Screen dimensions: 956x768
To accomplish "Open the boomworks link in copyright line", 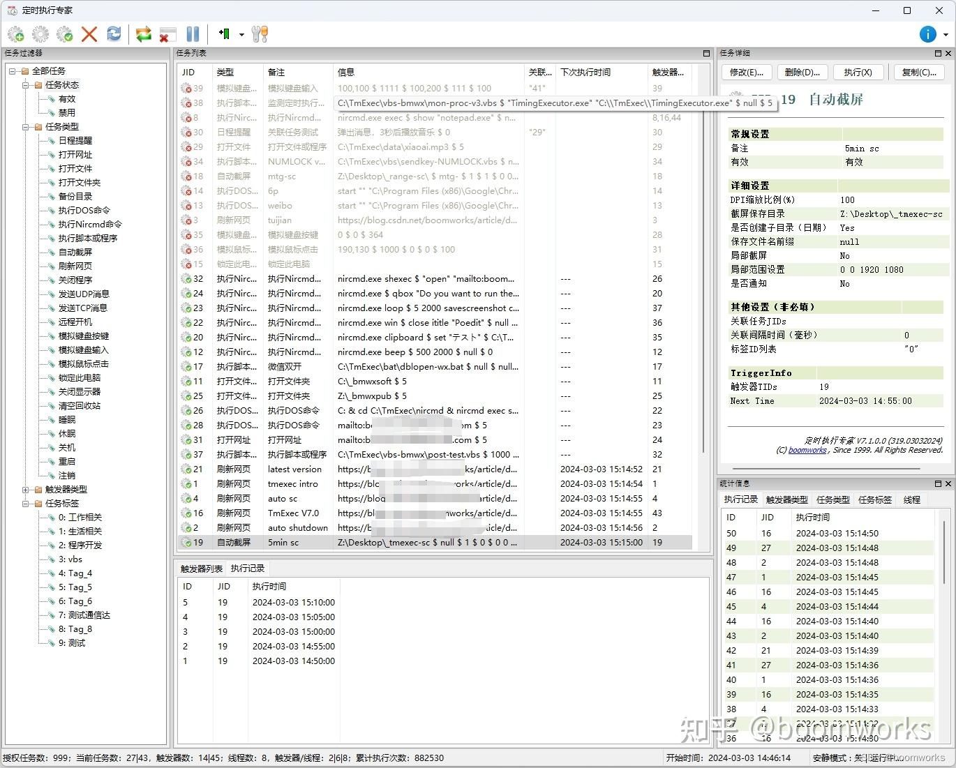I will click(x=807, y=451).
